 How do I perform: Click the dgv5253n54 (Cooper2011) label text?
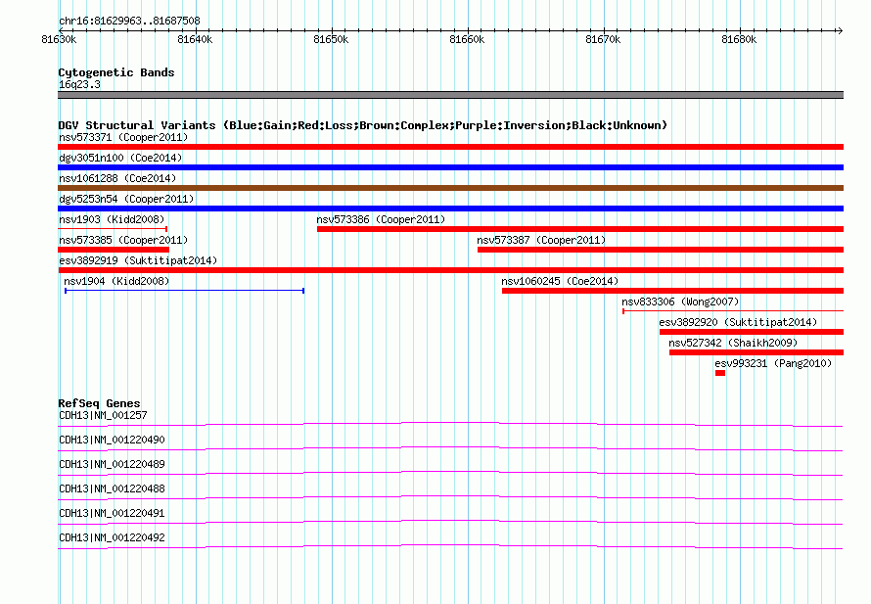(126, 199)
